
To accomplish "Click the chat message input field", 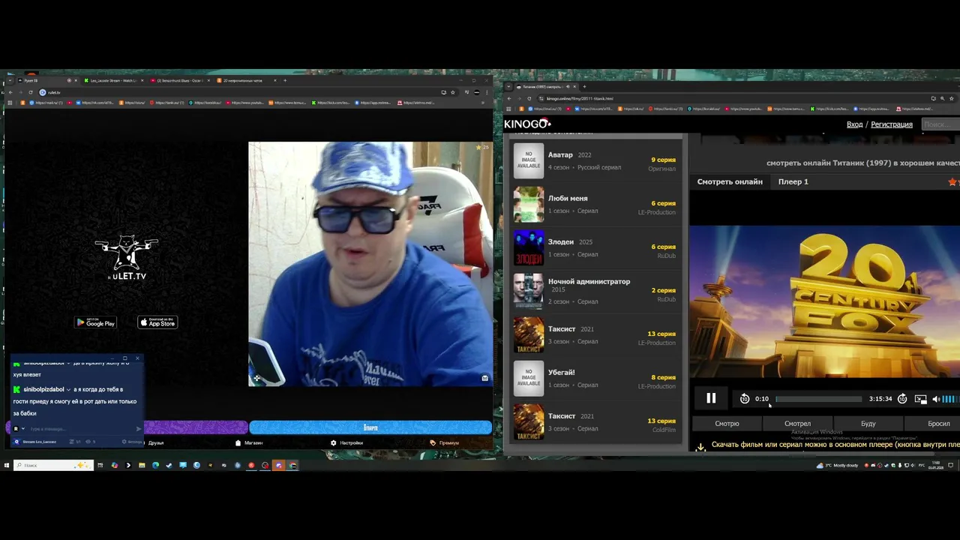I will (x=81, y=429).
